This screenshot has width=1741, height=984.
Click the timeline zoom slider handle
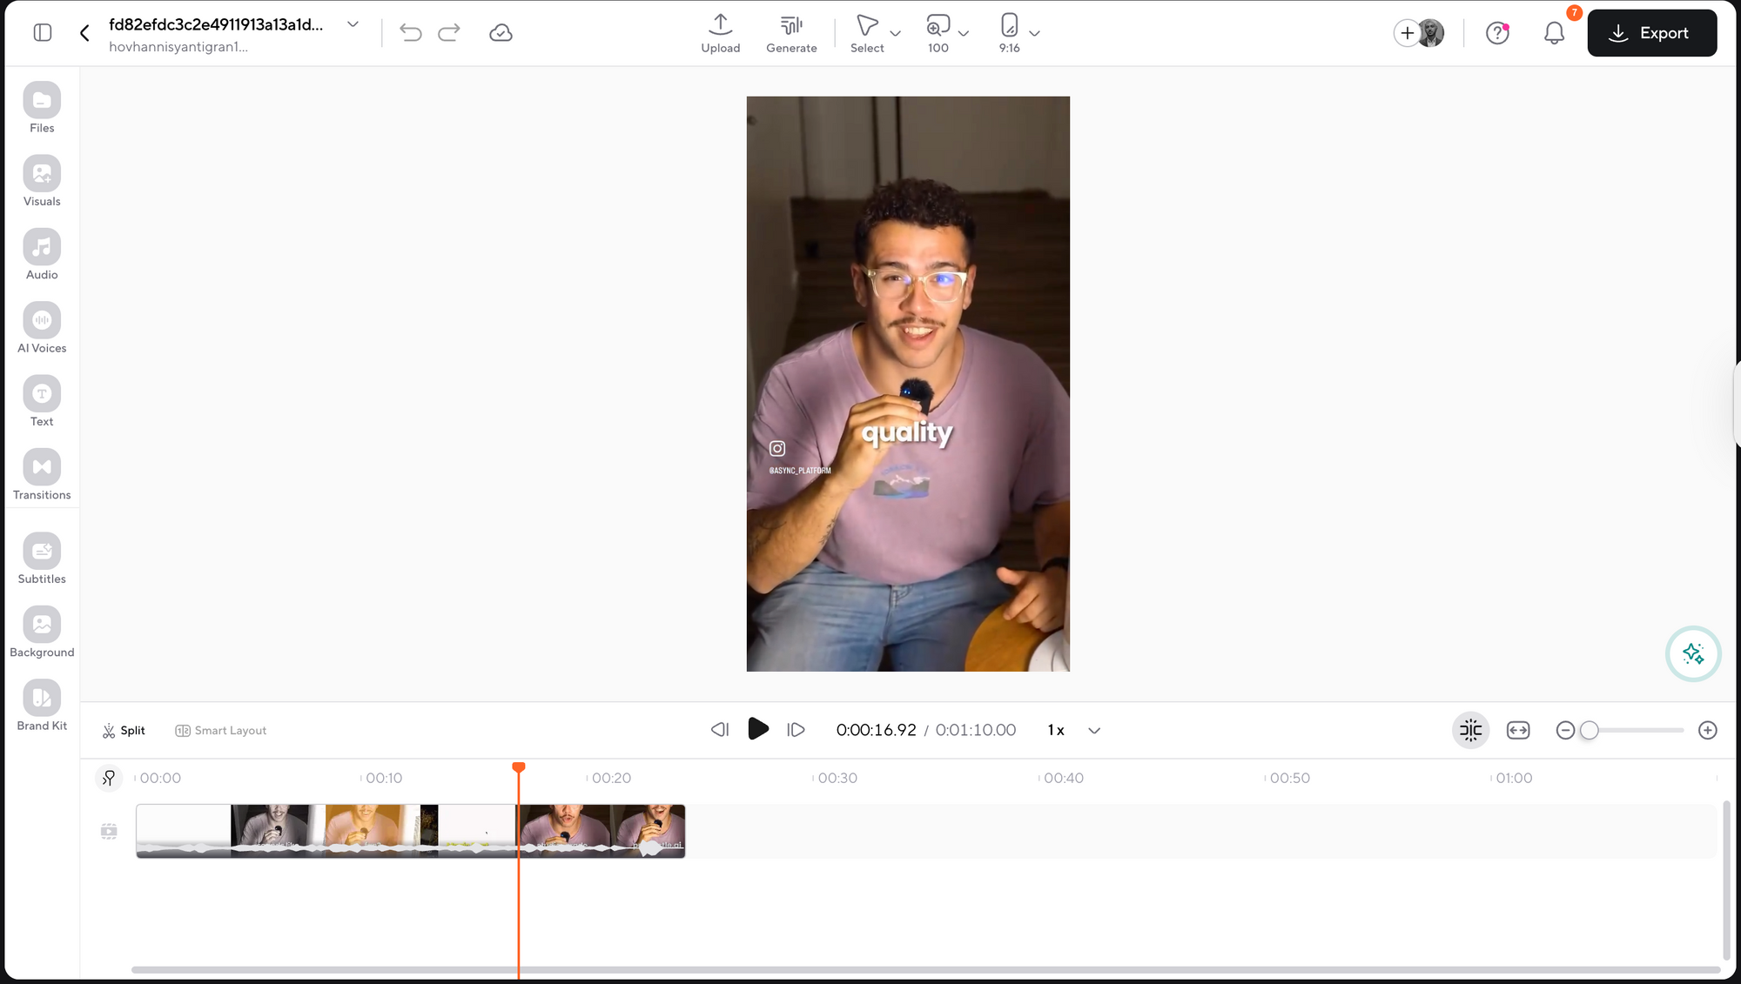[1589, 731]
